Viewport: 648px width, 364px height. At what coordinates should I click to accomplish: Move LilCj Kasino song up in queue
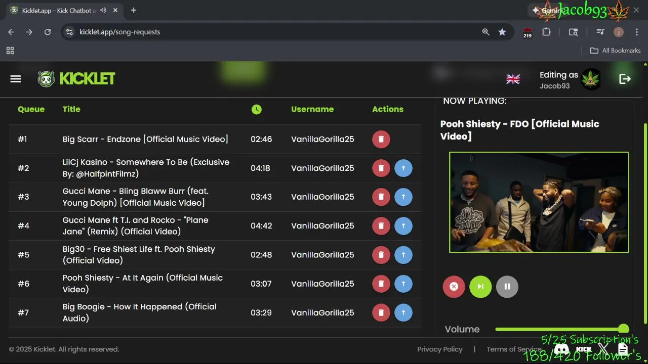tap(403, 168)
